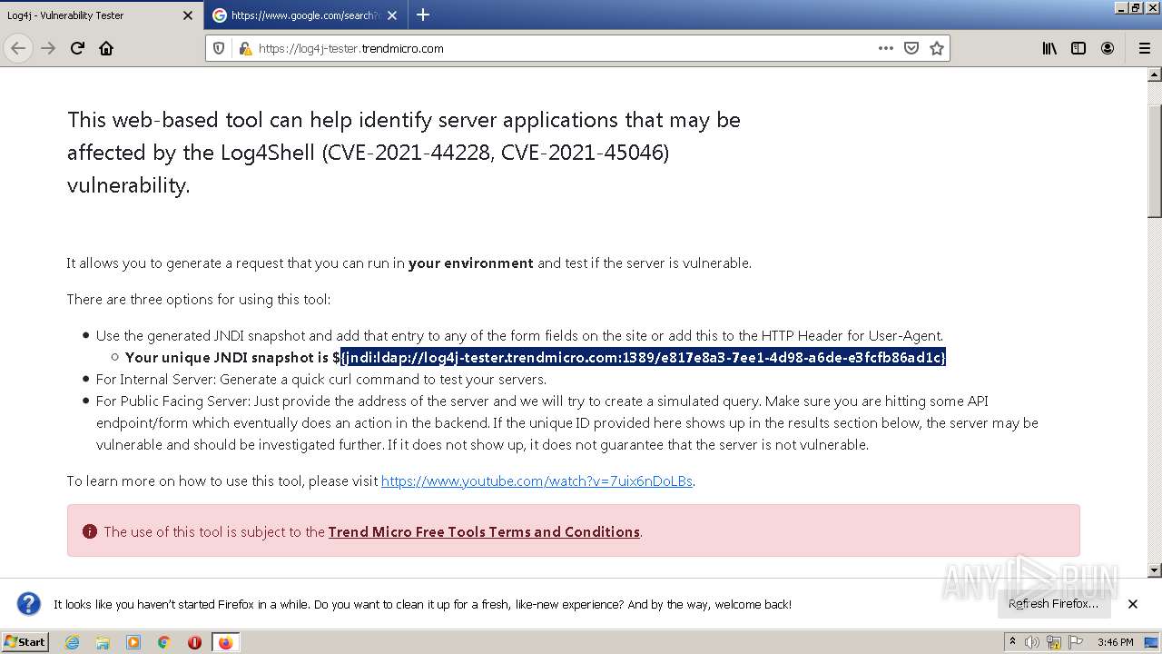Screen dimensions: 1162x654
Task: Go forward one page
Action: (48, 48)
